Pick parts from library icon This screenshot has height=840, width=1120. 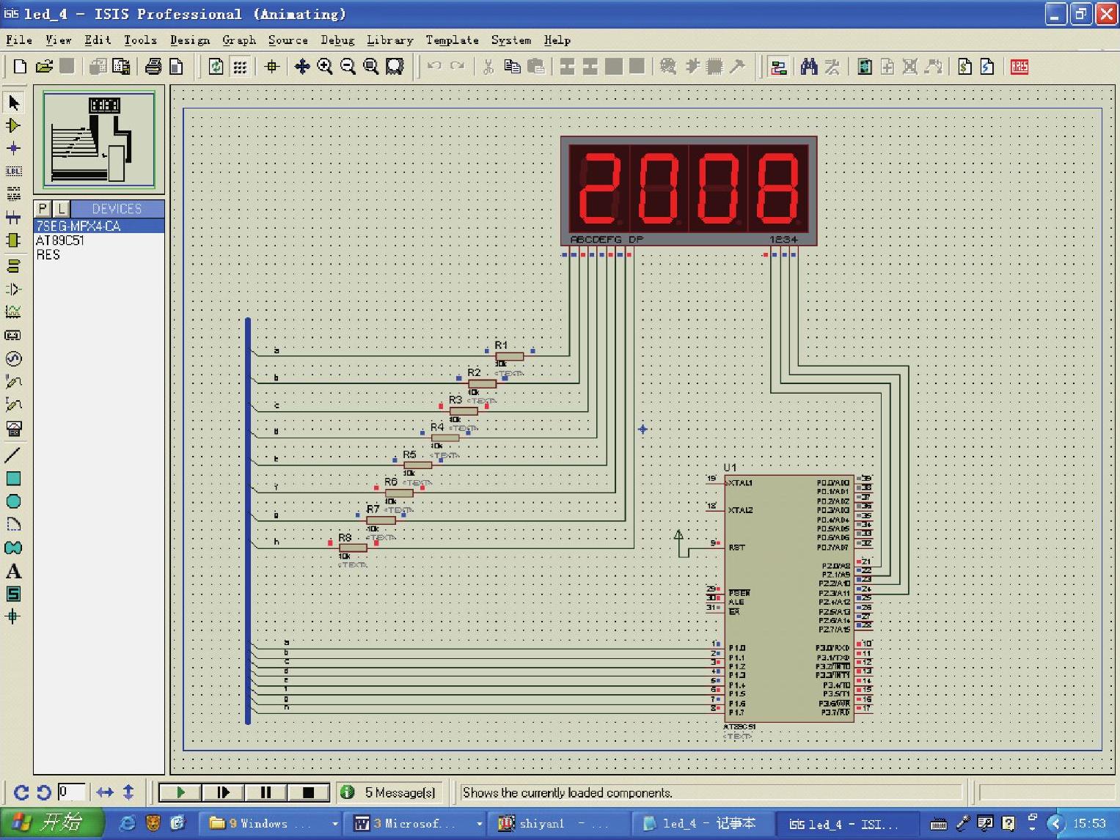(667, 67)
